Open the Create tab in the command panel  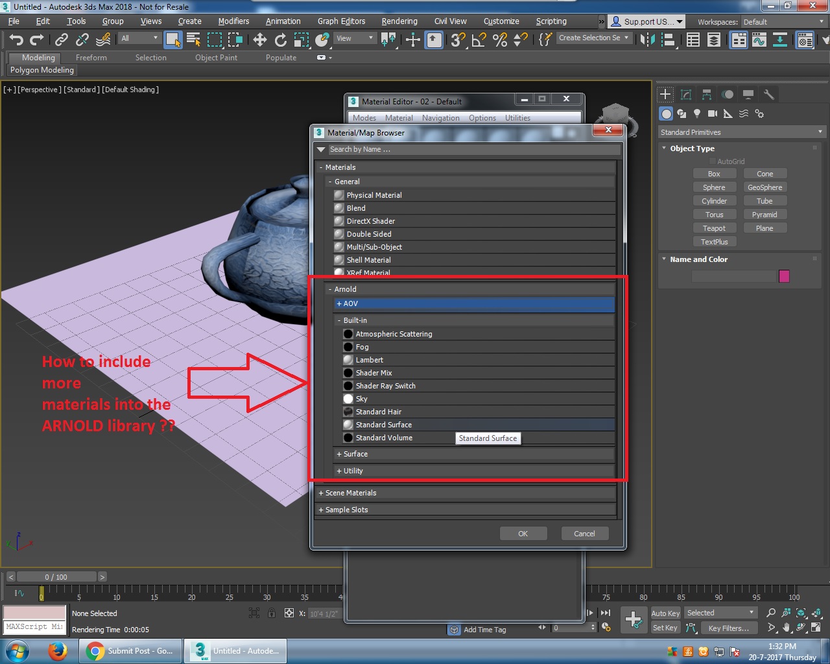pos(665,94)
